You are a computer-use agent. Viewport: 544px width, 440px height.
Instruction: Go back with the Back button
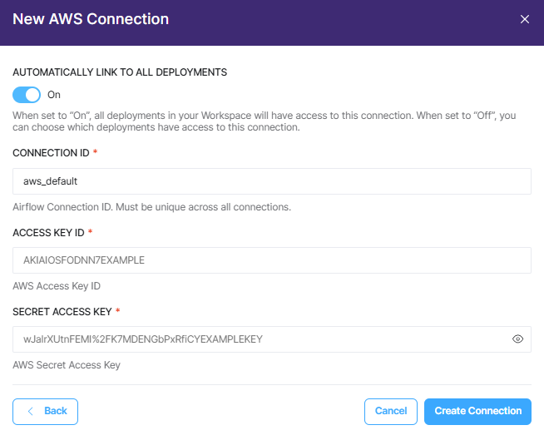click(46, 412)
